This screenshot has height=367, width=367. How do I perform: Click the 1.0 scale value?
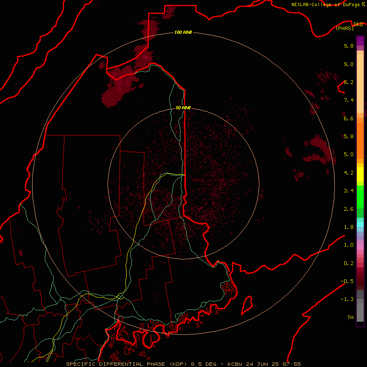click(349, 245)
